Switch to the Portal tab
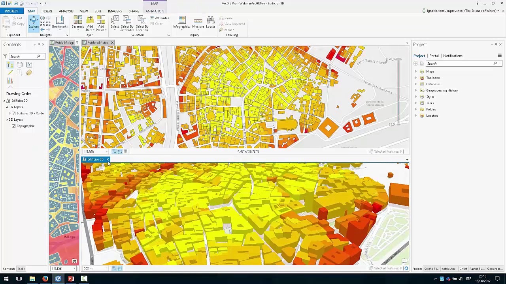 434,56
